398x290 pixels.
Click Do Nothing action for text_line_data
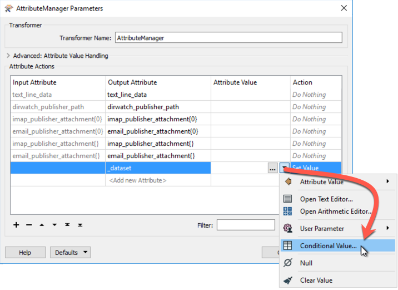(x=316, y=95)
